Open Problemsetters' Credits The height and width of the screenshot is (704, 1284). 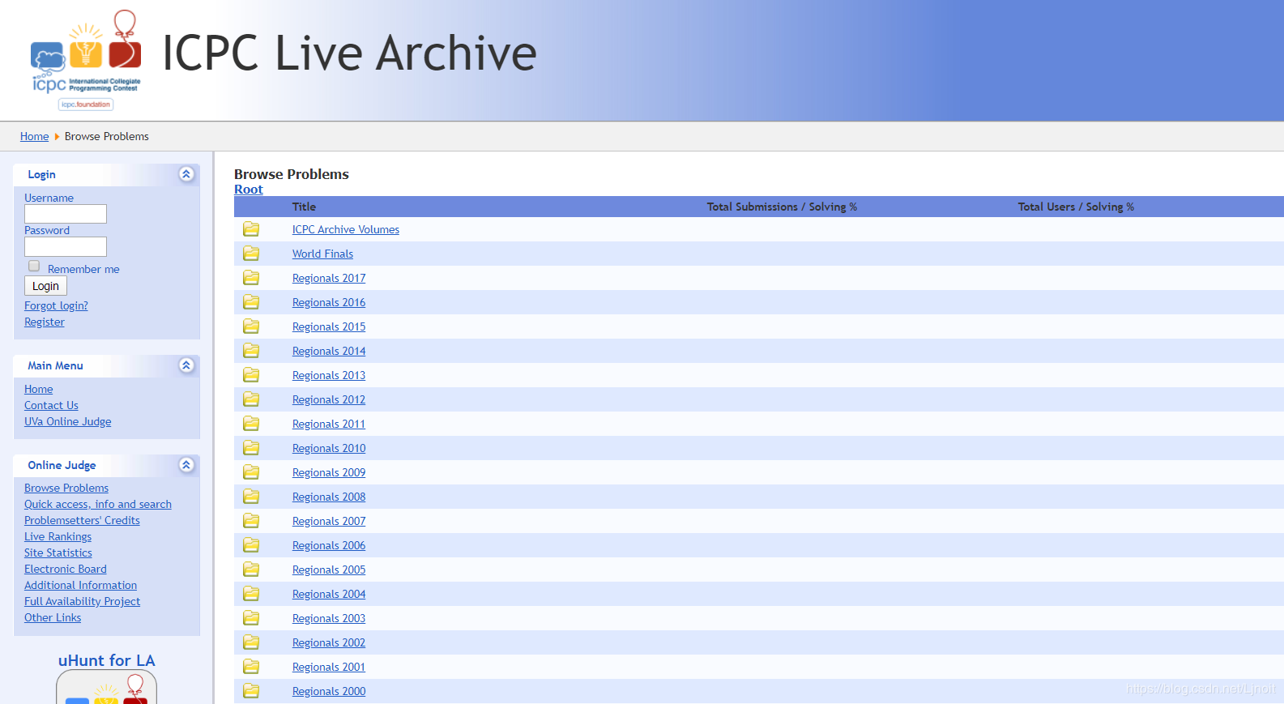point(82,520)
